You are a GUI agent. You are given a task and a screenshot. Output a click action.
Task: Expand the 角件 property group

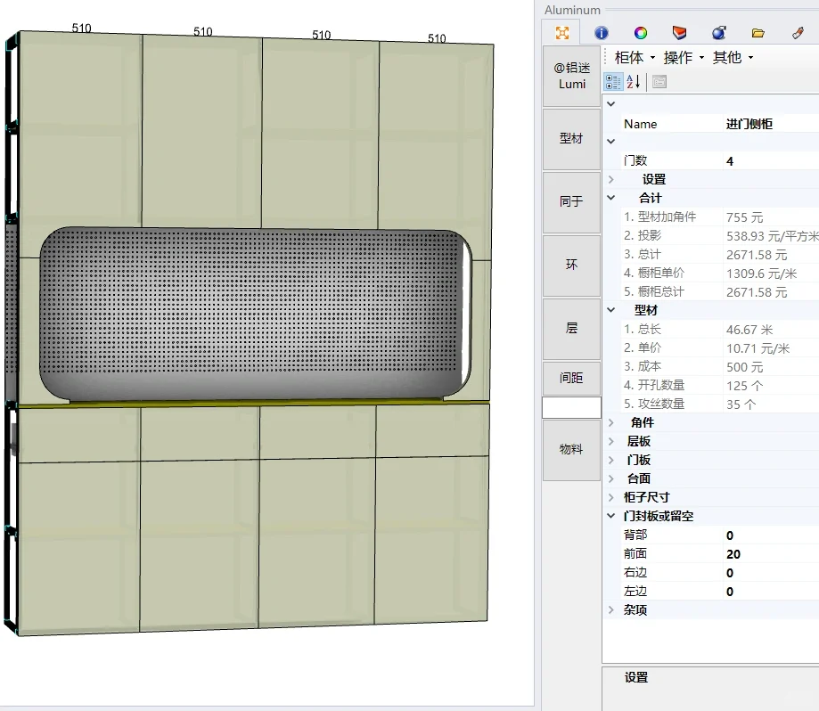pos(611,422)
